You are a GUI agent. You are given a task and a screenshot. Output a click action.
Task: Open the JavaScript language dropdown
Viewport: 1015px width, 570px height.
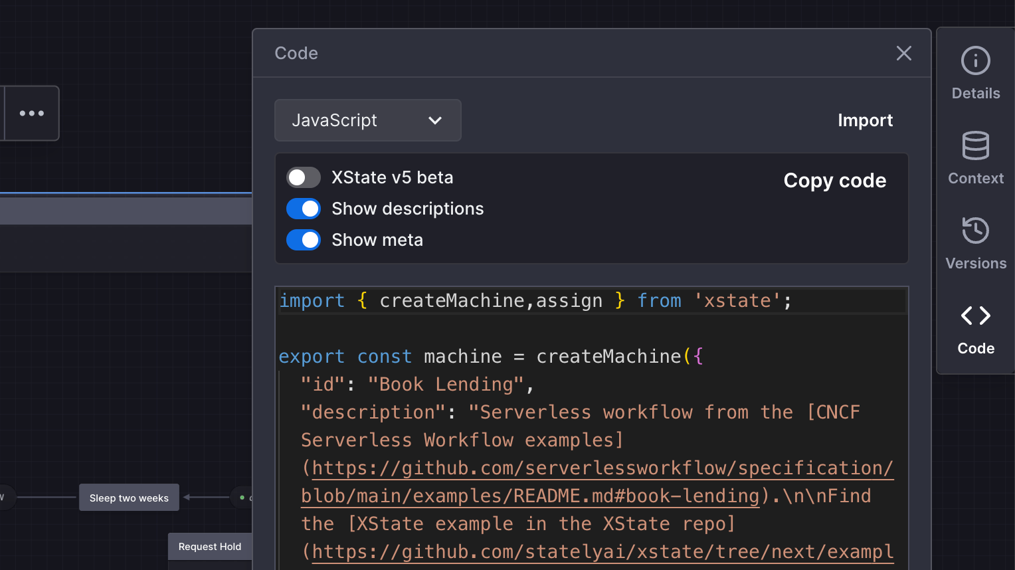pos(367,120)
